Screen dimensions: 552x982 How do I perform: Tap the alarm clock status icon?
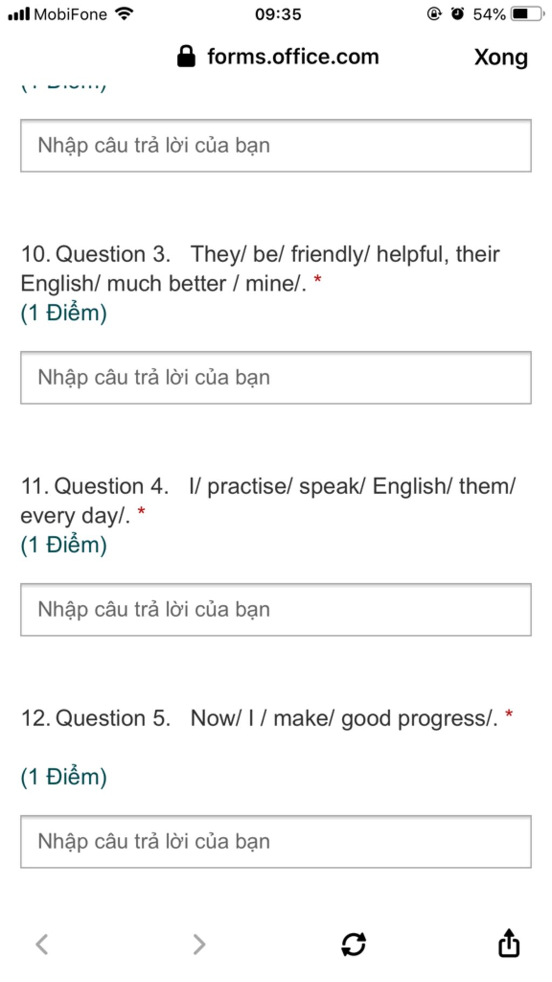click(x=458, y=13)
